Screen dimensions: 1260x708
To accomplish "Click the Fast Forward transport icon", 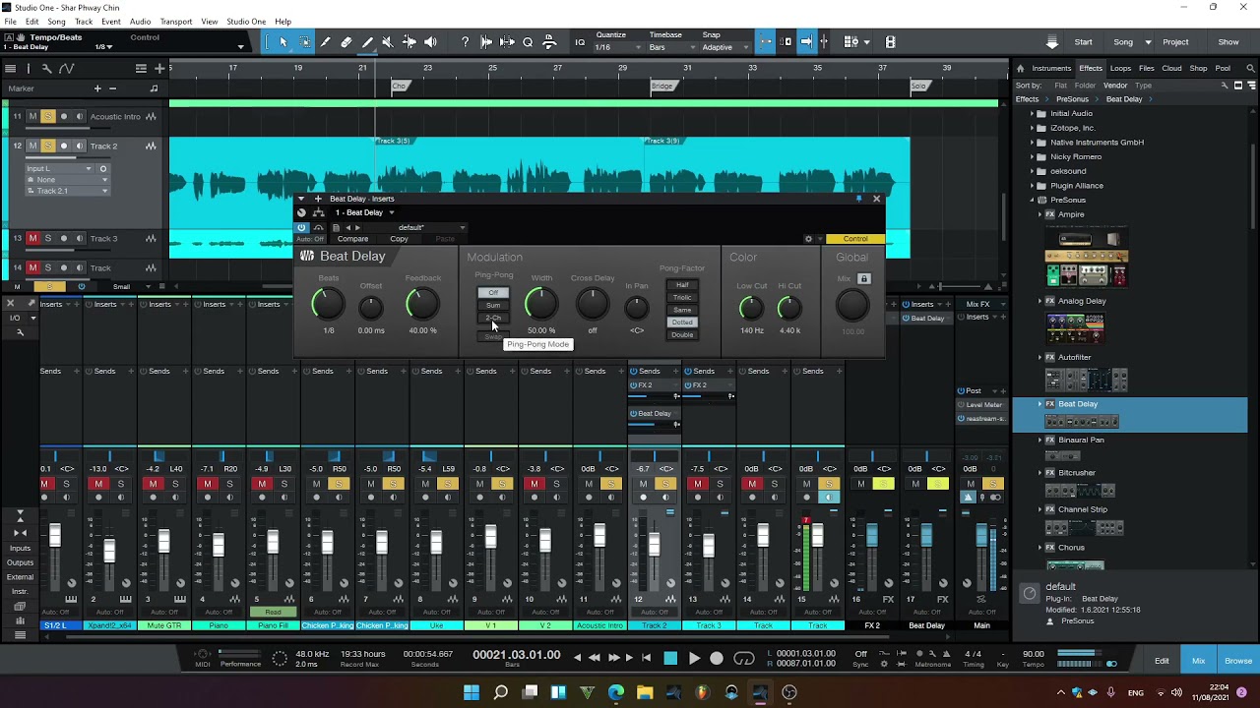I will coord(613,658).
